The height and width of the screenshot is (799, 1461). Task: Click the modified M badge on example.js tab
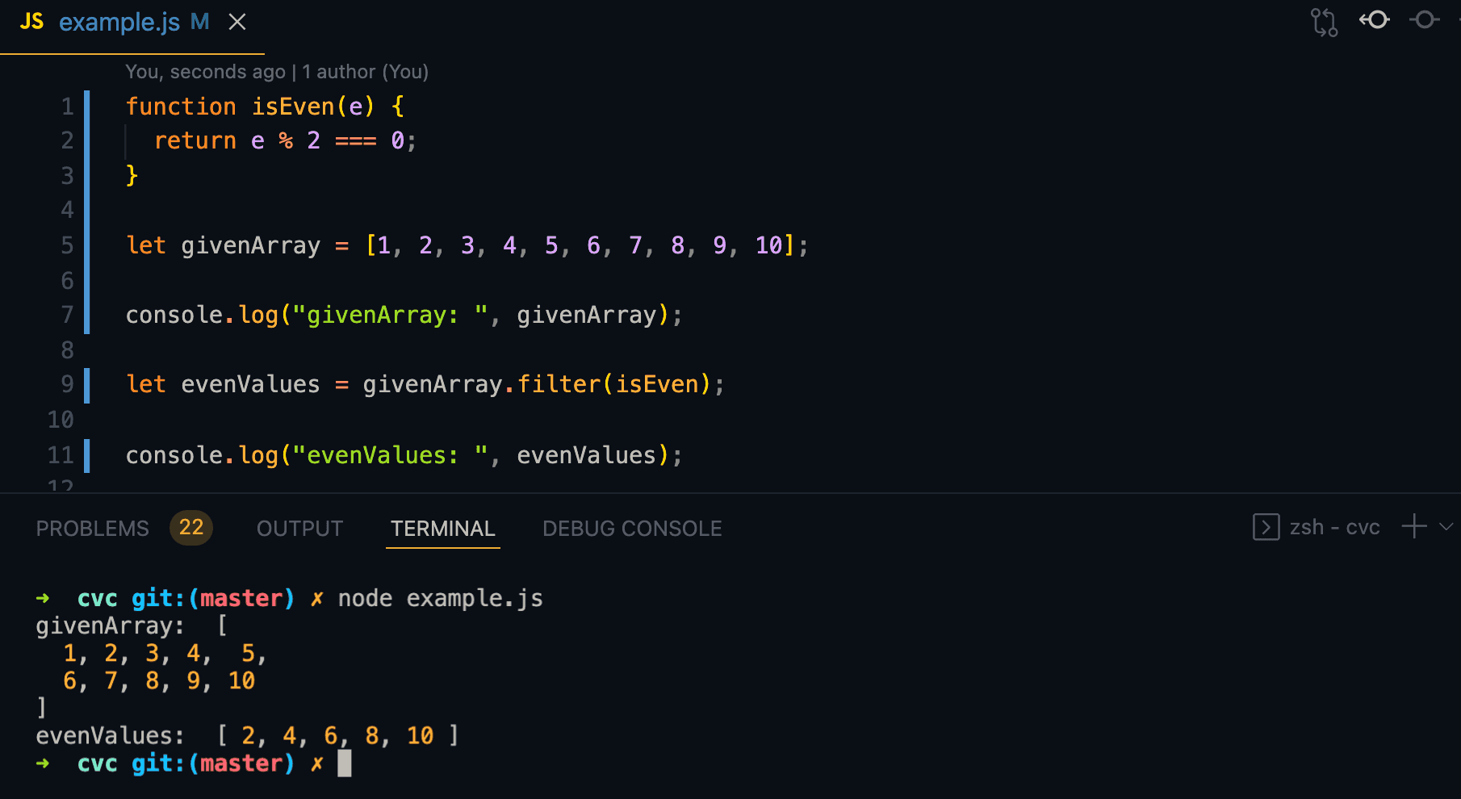point(199,22)
